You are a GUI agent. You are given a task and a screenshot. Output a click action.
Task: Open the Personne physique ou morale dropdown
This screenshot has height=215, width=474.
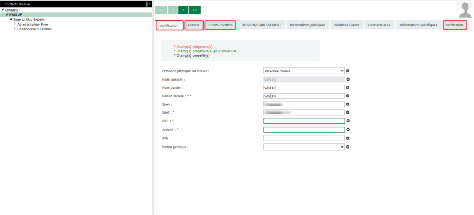click(x=304, y=71)
